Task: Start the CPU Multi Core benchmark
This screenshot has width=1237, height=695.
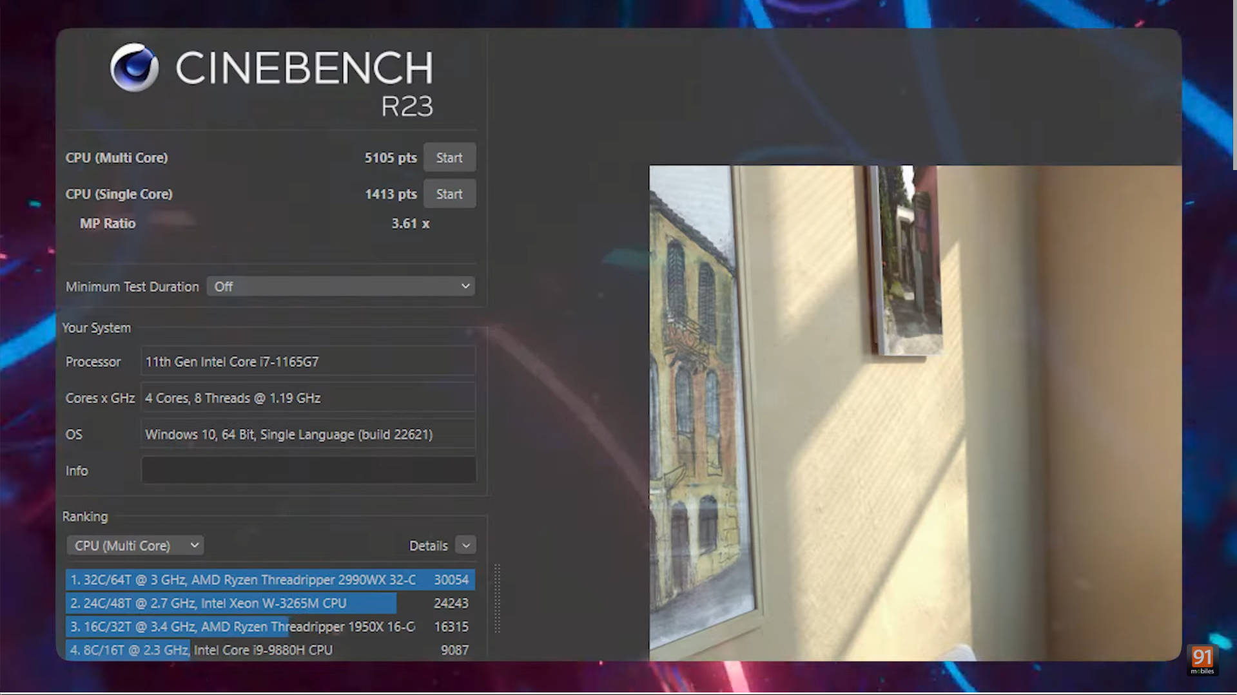Action: pyautogui.click(x=449, y=158)
